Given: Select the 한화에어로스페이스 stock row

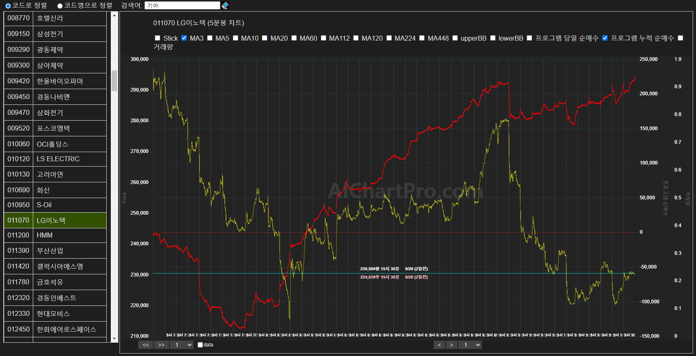Looking at the screenshot, I should pos(55,329).
